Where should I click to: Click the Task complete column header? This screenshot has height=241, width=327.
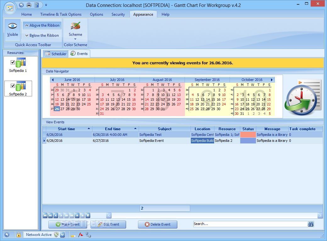coord(306,129)
